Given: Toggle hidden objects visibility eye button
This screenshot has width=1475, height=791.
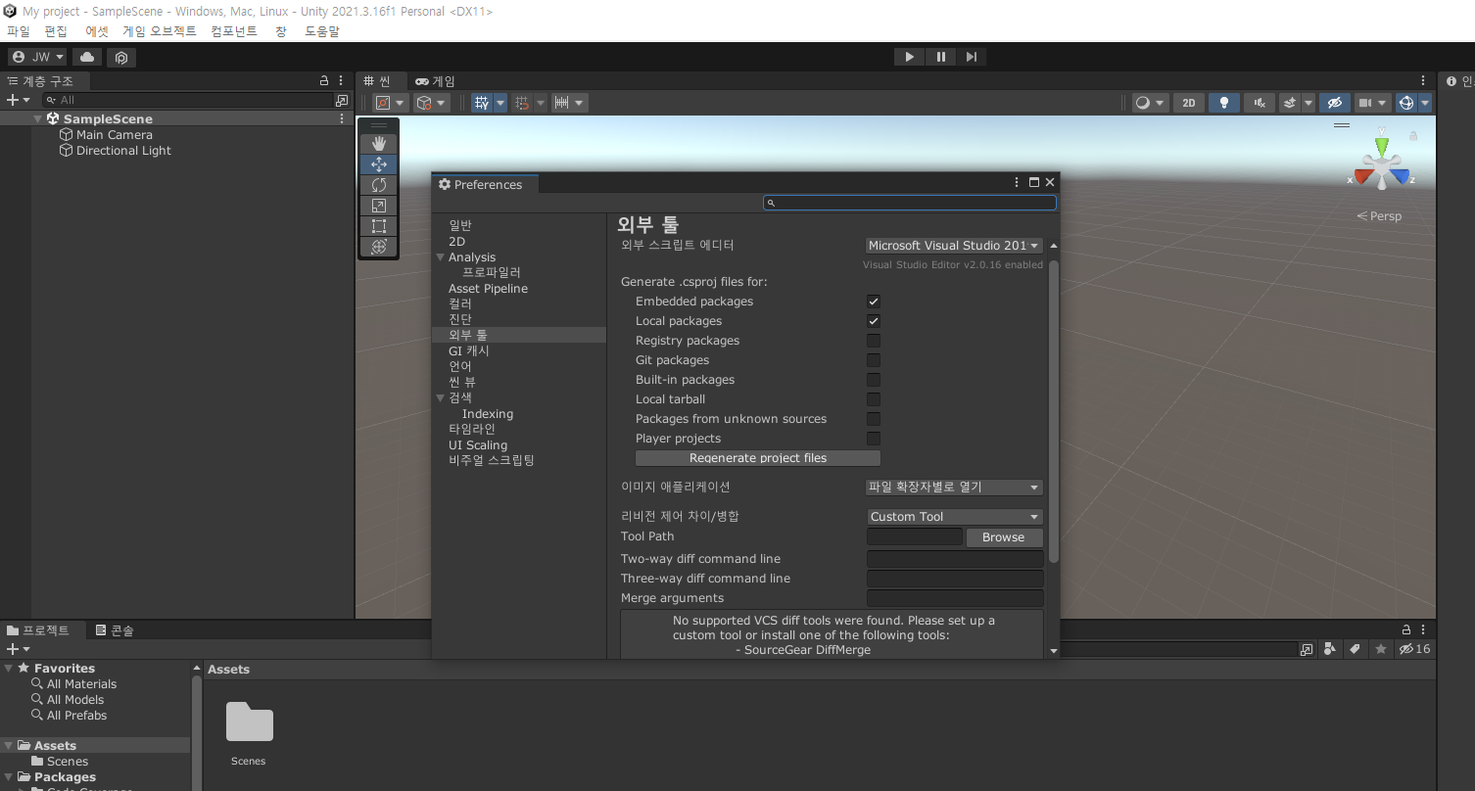Looking at the screenshot, I should (x=1334, y=103).
